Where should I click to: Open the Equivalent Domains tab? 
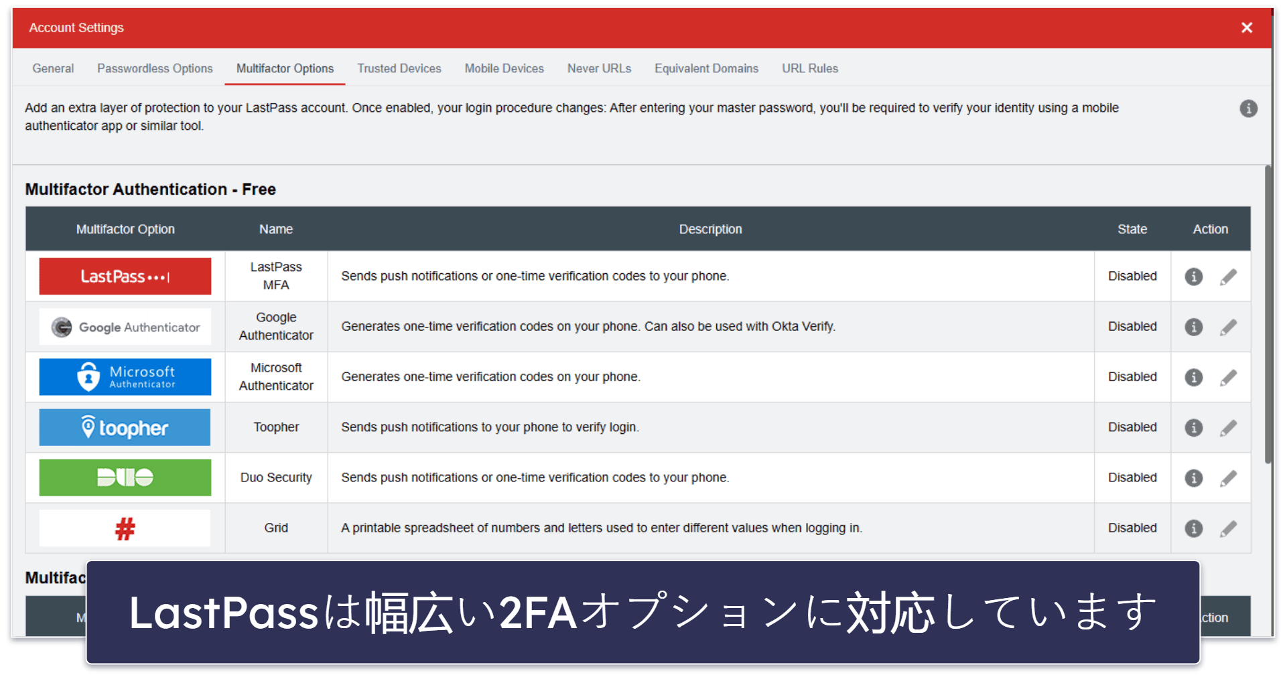pyautogui.click(x=706, y=68)
